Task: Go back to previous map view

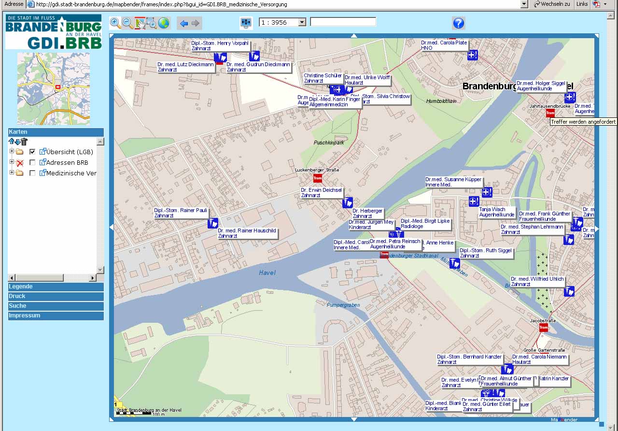Action: [183, 23]
